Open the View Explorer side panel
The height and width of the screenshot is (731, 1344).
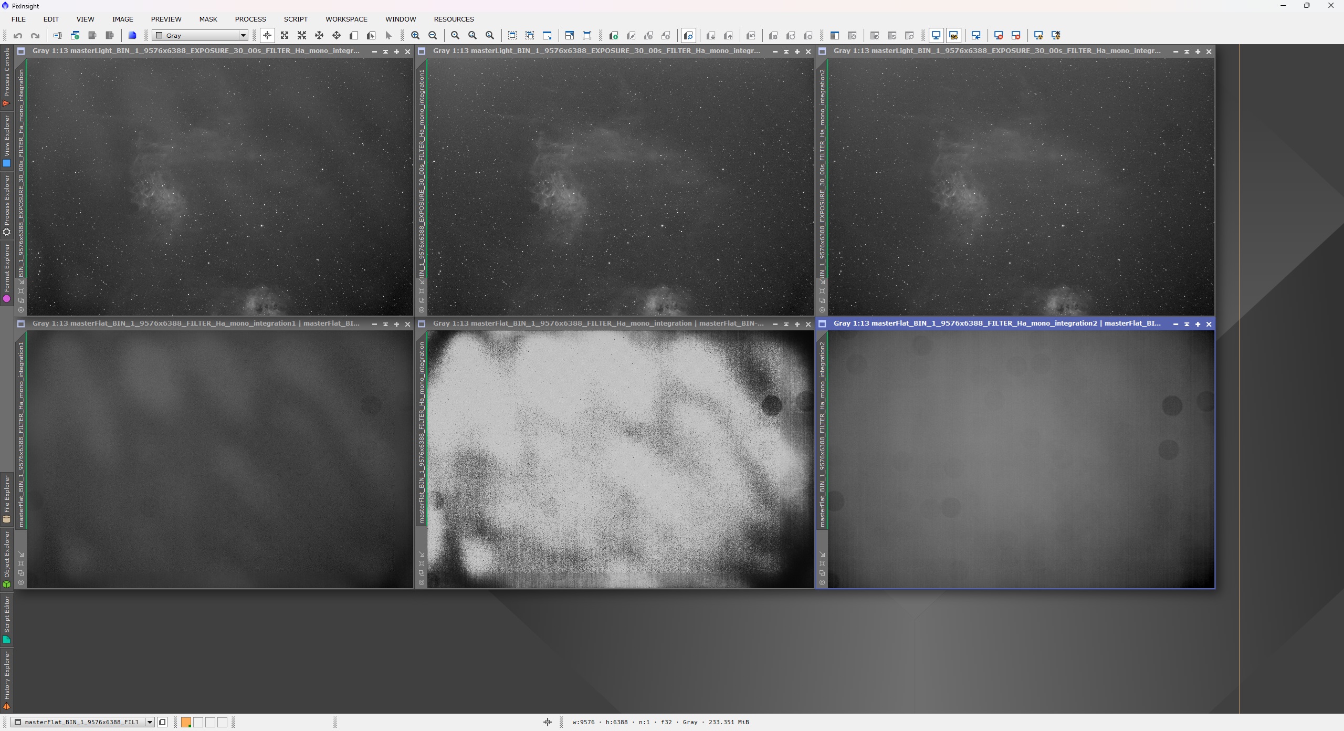(7, 141)
